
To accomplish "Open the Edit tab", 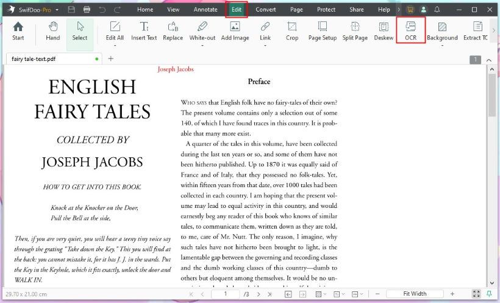I will click(237, 10).
